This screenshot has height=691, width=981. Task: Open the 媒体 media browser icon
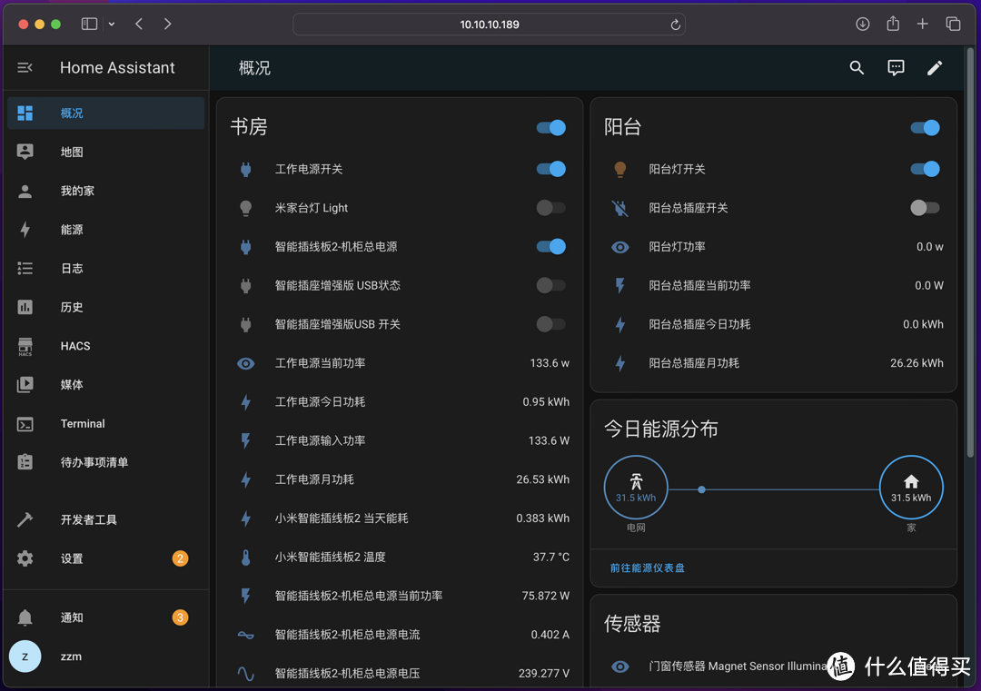[25, 384]
